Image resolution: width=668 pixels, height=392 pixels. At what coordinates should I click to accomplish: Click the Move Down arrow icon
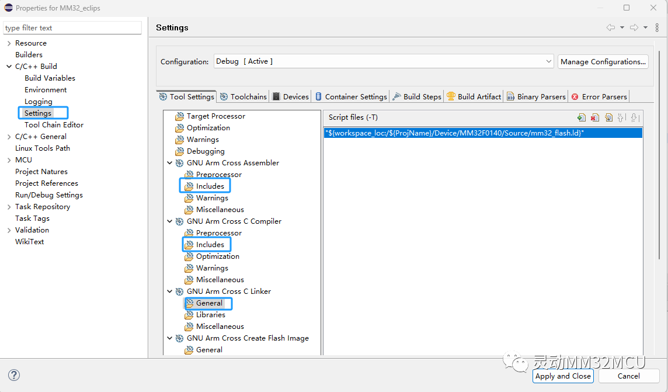pyautogui.click(x=635, y=117)
